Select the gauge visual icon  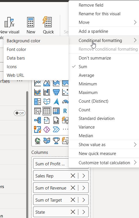click(x=65, y=102)
